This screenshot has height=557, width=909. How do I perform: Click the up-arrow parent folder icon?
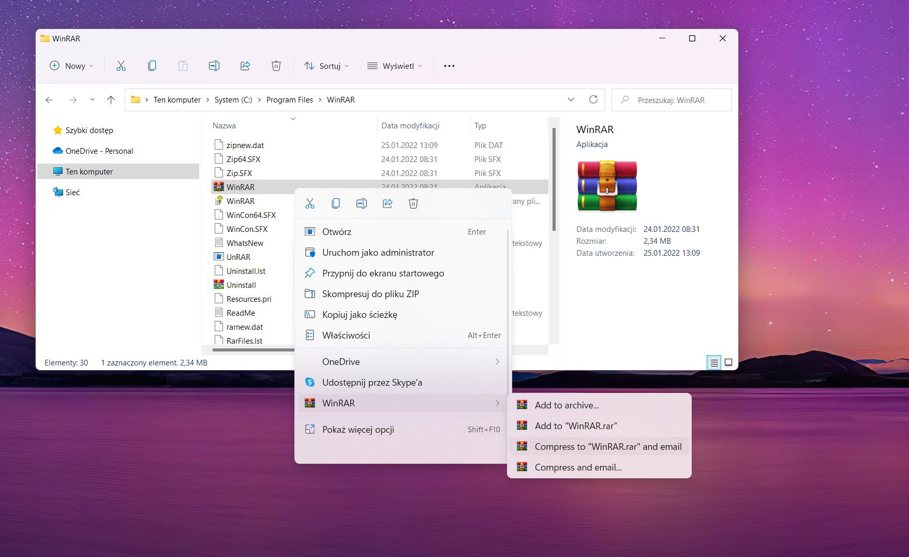111,99
